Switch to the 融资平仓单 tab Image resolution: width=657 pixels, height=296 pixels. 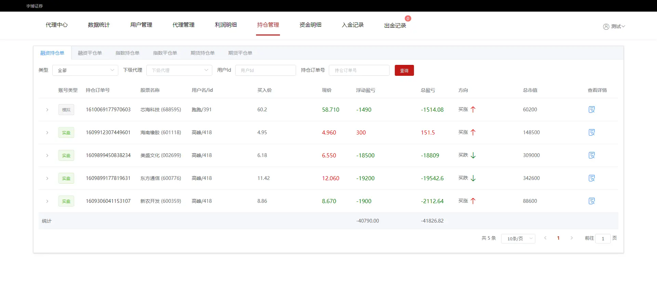point(90,53)
